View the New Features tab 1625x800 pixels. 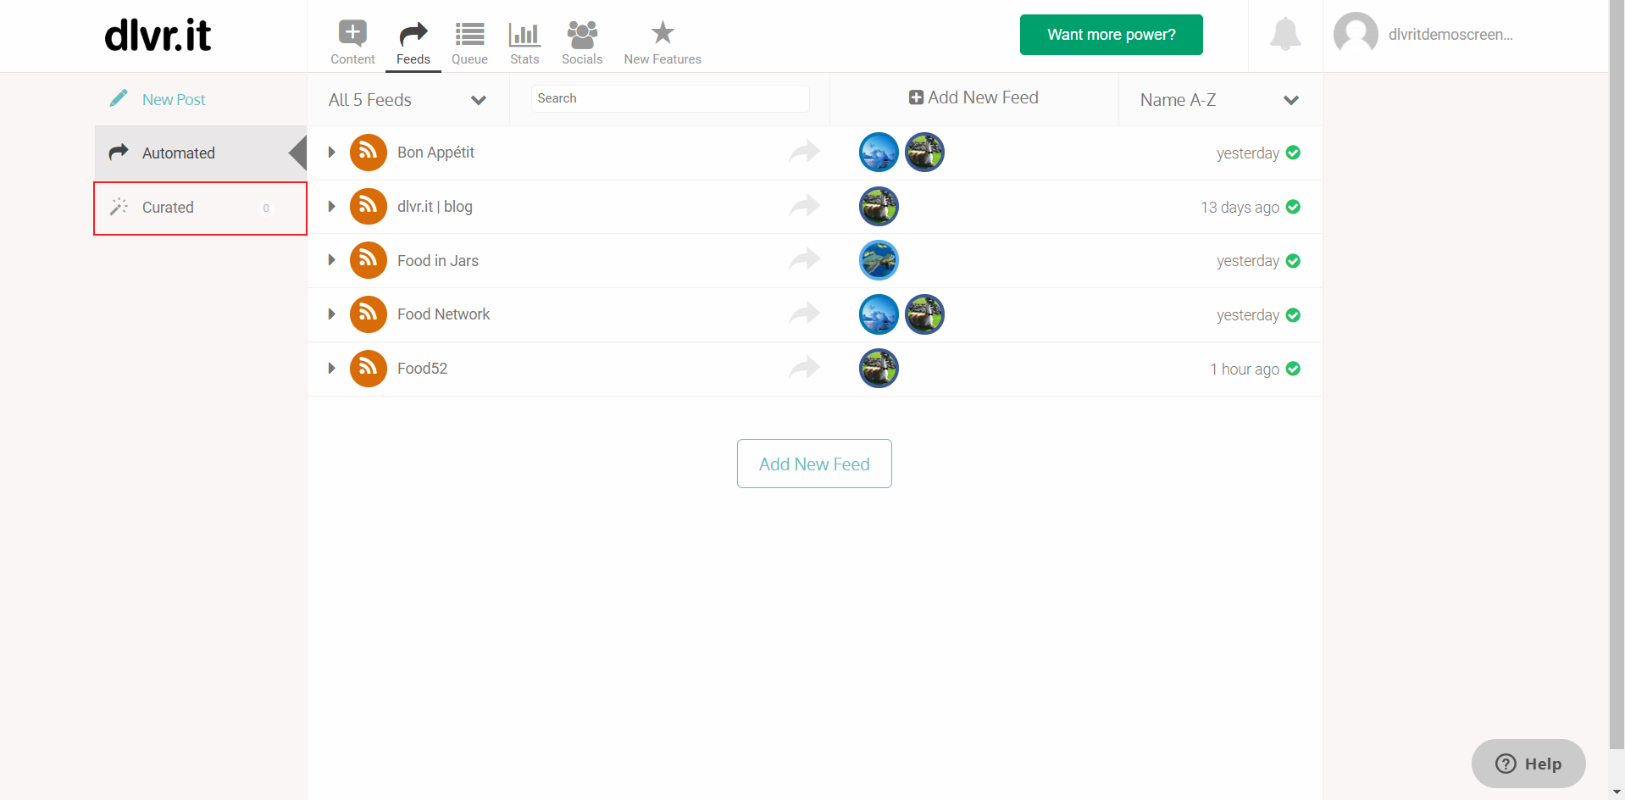pos(663,42)
